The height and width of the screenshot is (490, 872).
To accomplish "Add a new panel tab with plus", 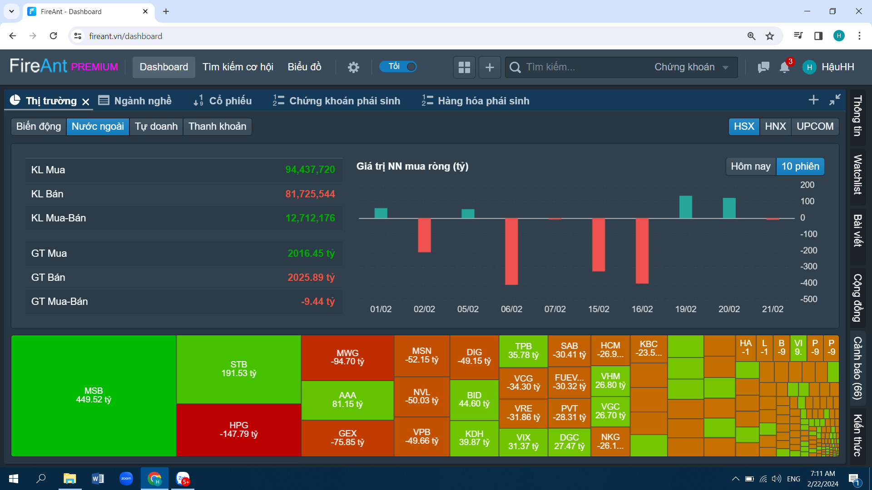I will (813, 100).
